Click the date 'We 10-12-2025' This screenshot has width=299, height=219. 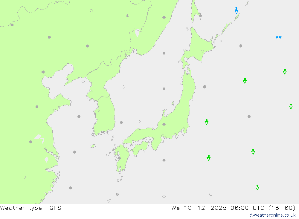tap(199, 208)
